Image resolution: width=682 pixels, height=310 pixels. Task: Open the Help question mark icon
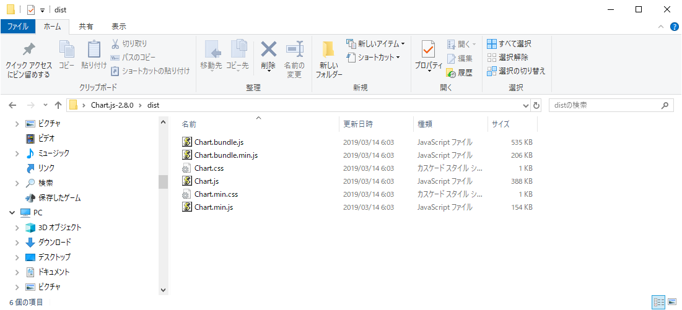674,27
